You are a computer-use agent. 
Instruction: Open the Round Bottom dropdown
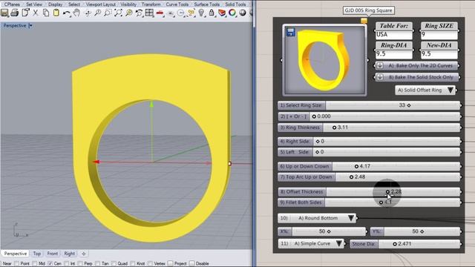pyautogui.click(x=317, y=218)
